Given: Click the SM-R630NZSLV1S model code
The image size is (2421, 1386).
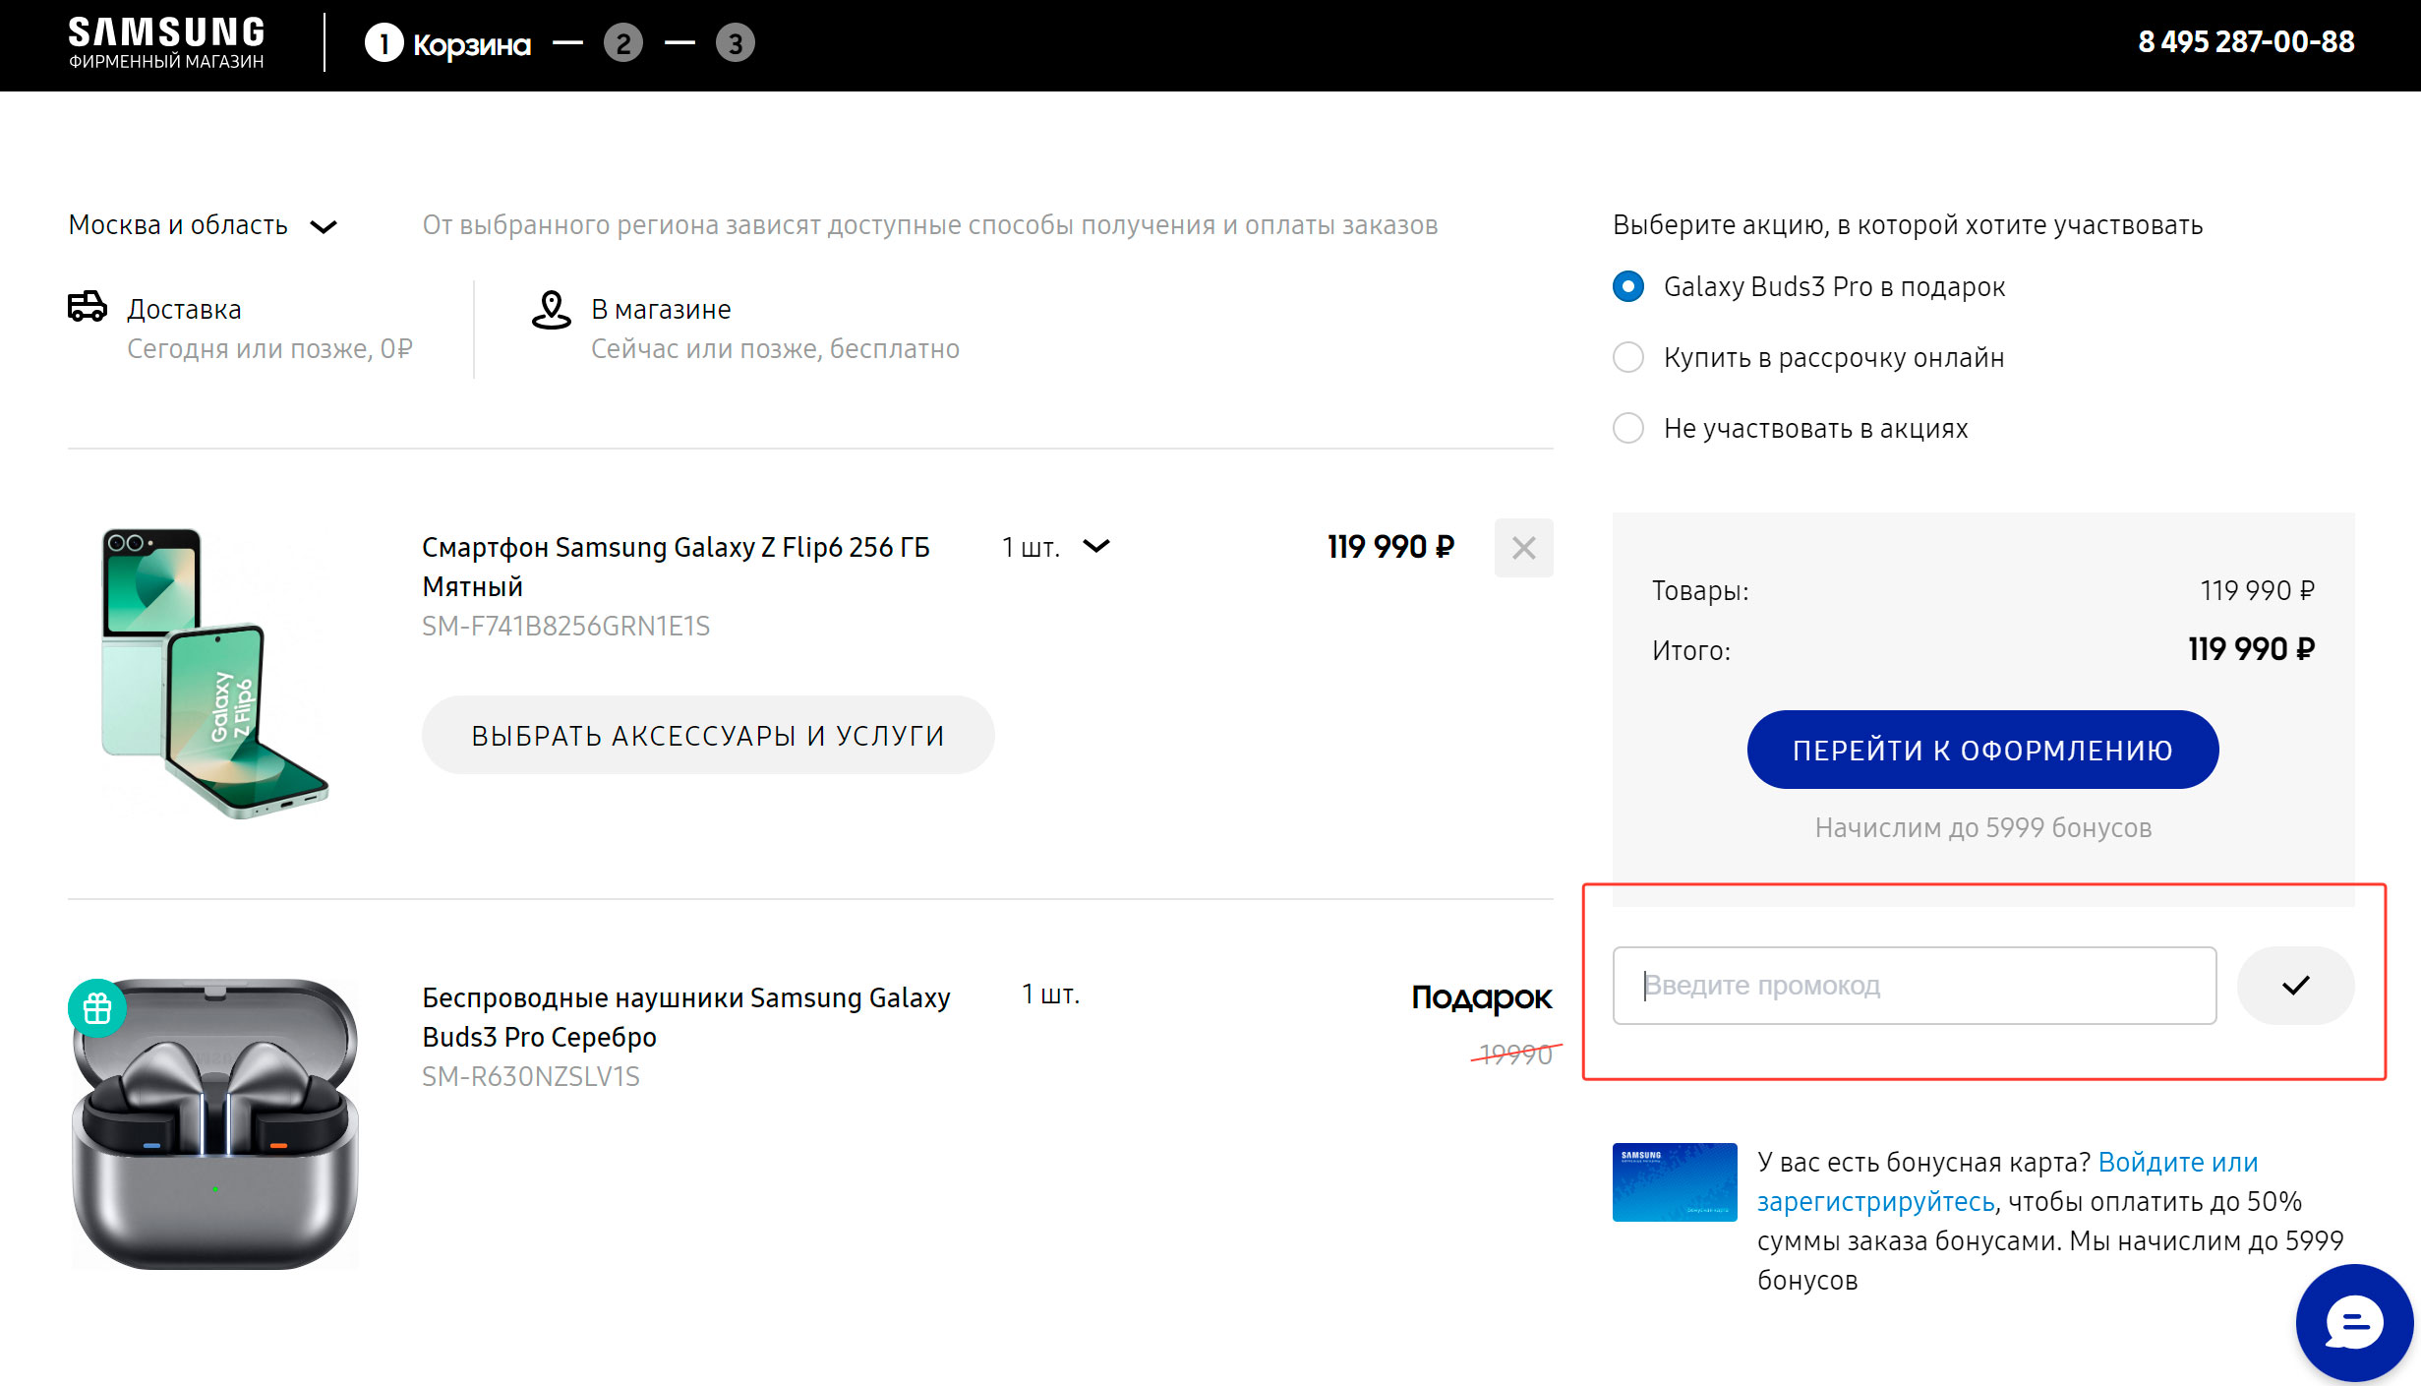Looking at the screenshot, I should coord(531,1077).
